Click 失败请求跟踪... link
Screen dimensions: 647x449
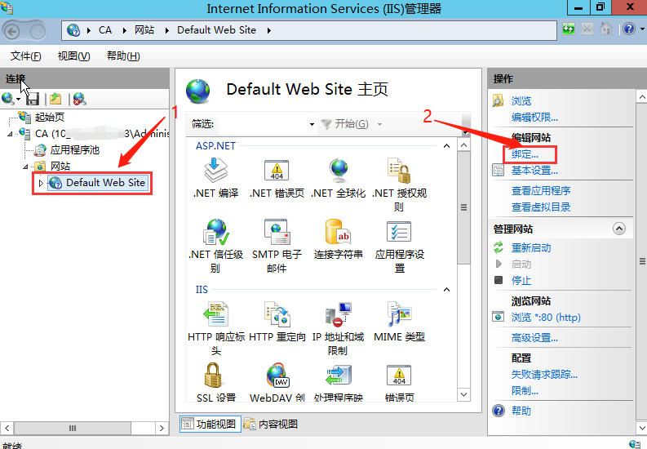click(x=544, y=375)
